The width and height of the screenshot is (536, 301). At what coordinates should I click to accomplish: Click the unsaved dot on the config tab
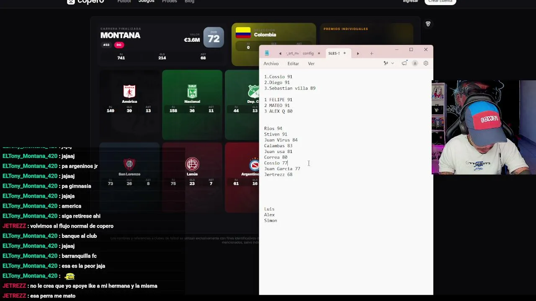tap(319, 54)
